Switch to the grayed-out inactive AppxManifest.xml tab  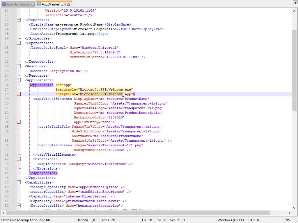pos(18,4)
